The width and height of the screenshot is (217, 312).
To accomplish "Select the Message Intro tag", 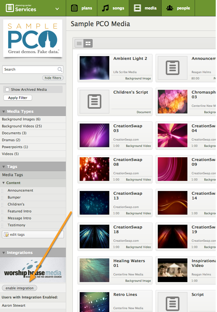I will 19,218.
